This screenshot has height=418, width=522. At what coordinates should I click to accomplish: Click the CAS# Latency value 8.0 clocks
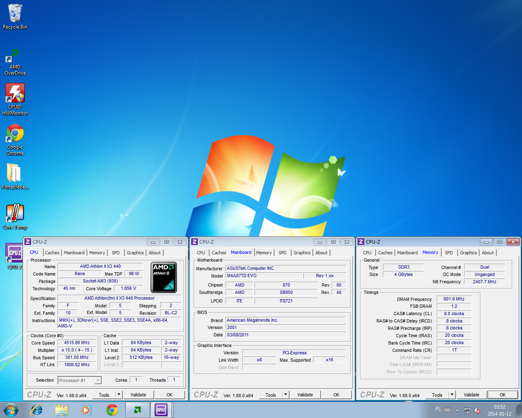pyautogui.click(x=454, y=314)
